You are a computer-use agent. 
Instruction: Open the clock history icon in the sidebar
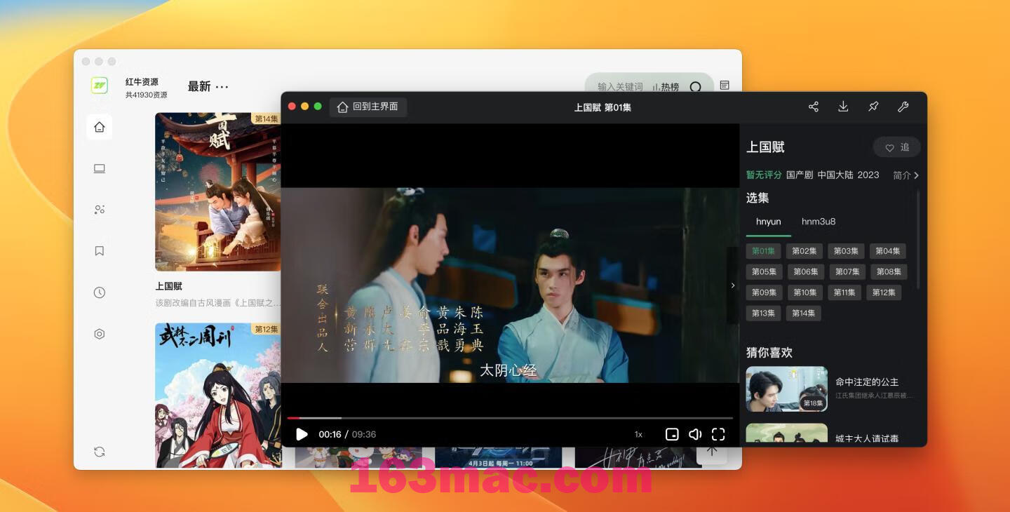pyautogui.click(x=99, y=292)
